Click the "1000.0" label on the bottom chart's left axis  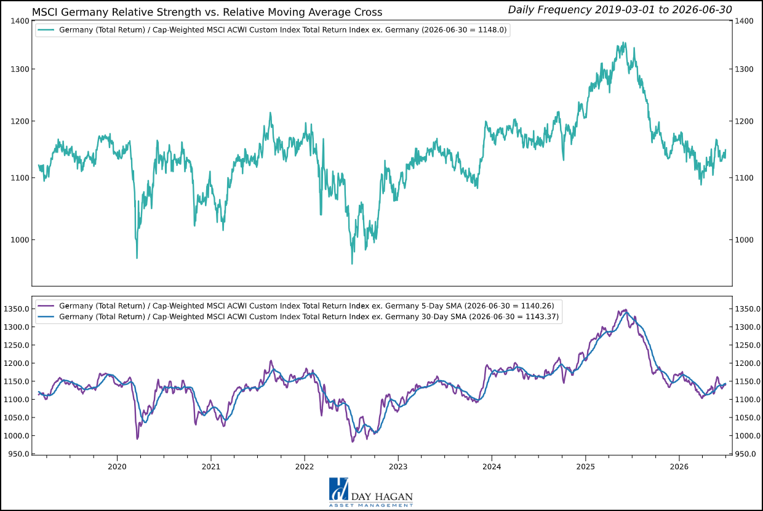[x=16, y=436]
